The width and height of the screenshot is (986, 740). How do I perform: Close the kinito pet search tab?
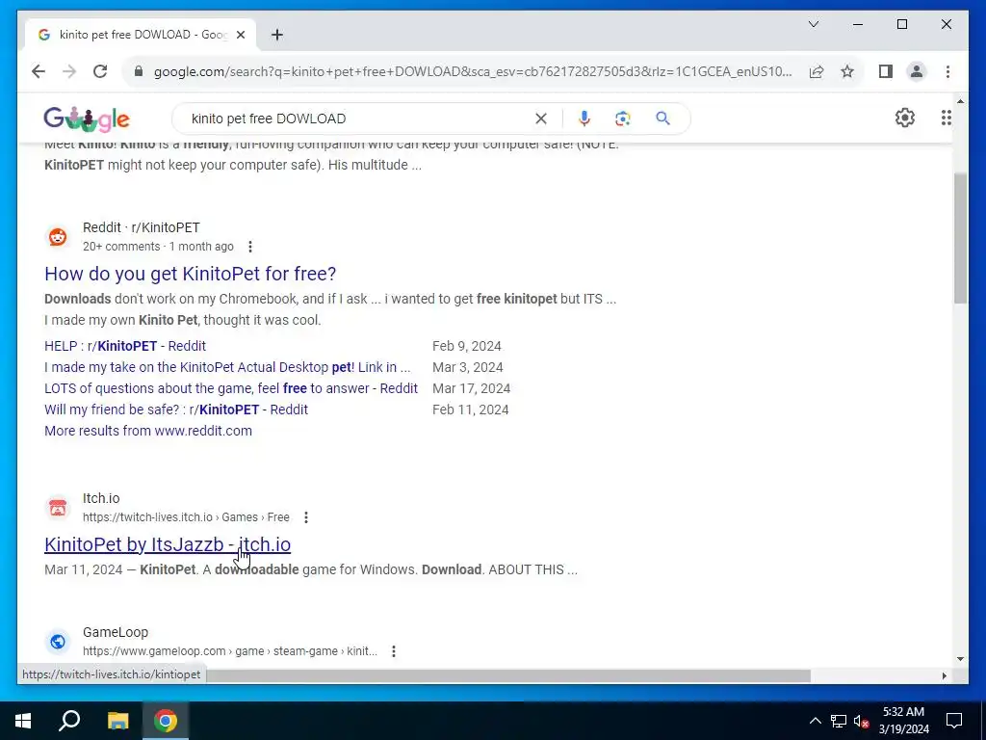point(240,35)
